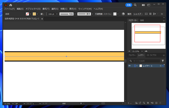Click the graphic style swatch
This screenshot has width=169, height=108.
click(115, 14)
